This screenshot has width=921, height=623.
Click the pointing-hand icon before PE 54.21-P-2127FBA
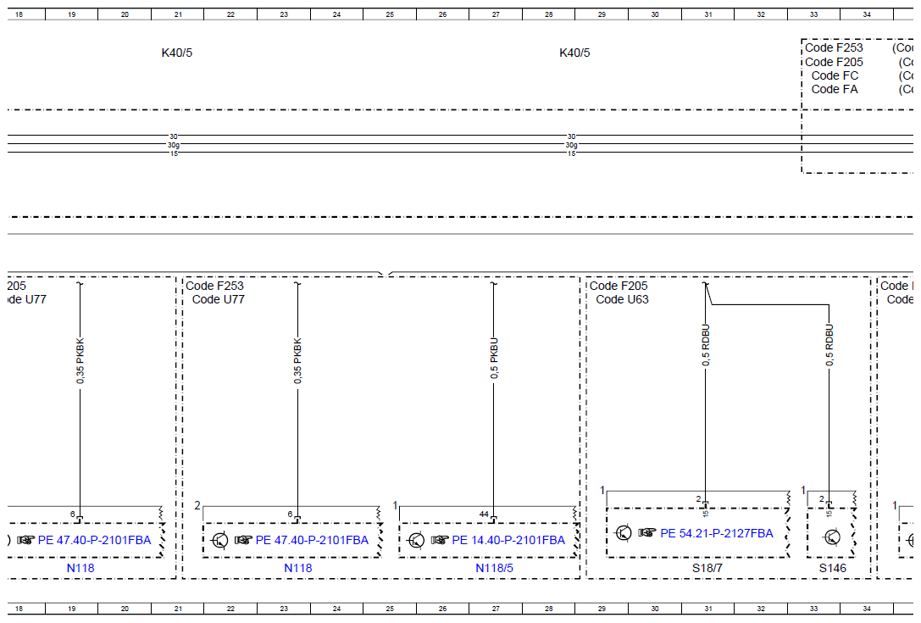[x=646, y=532]
